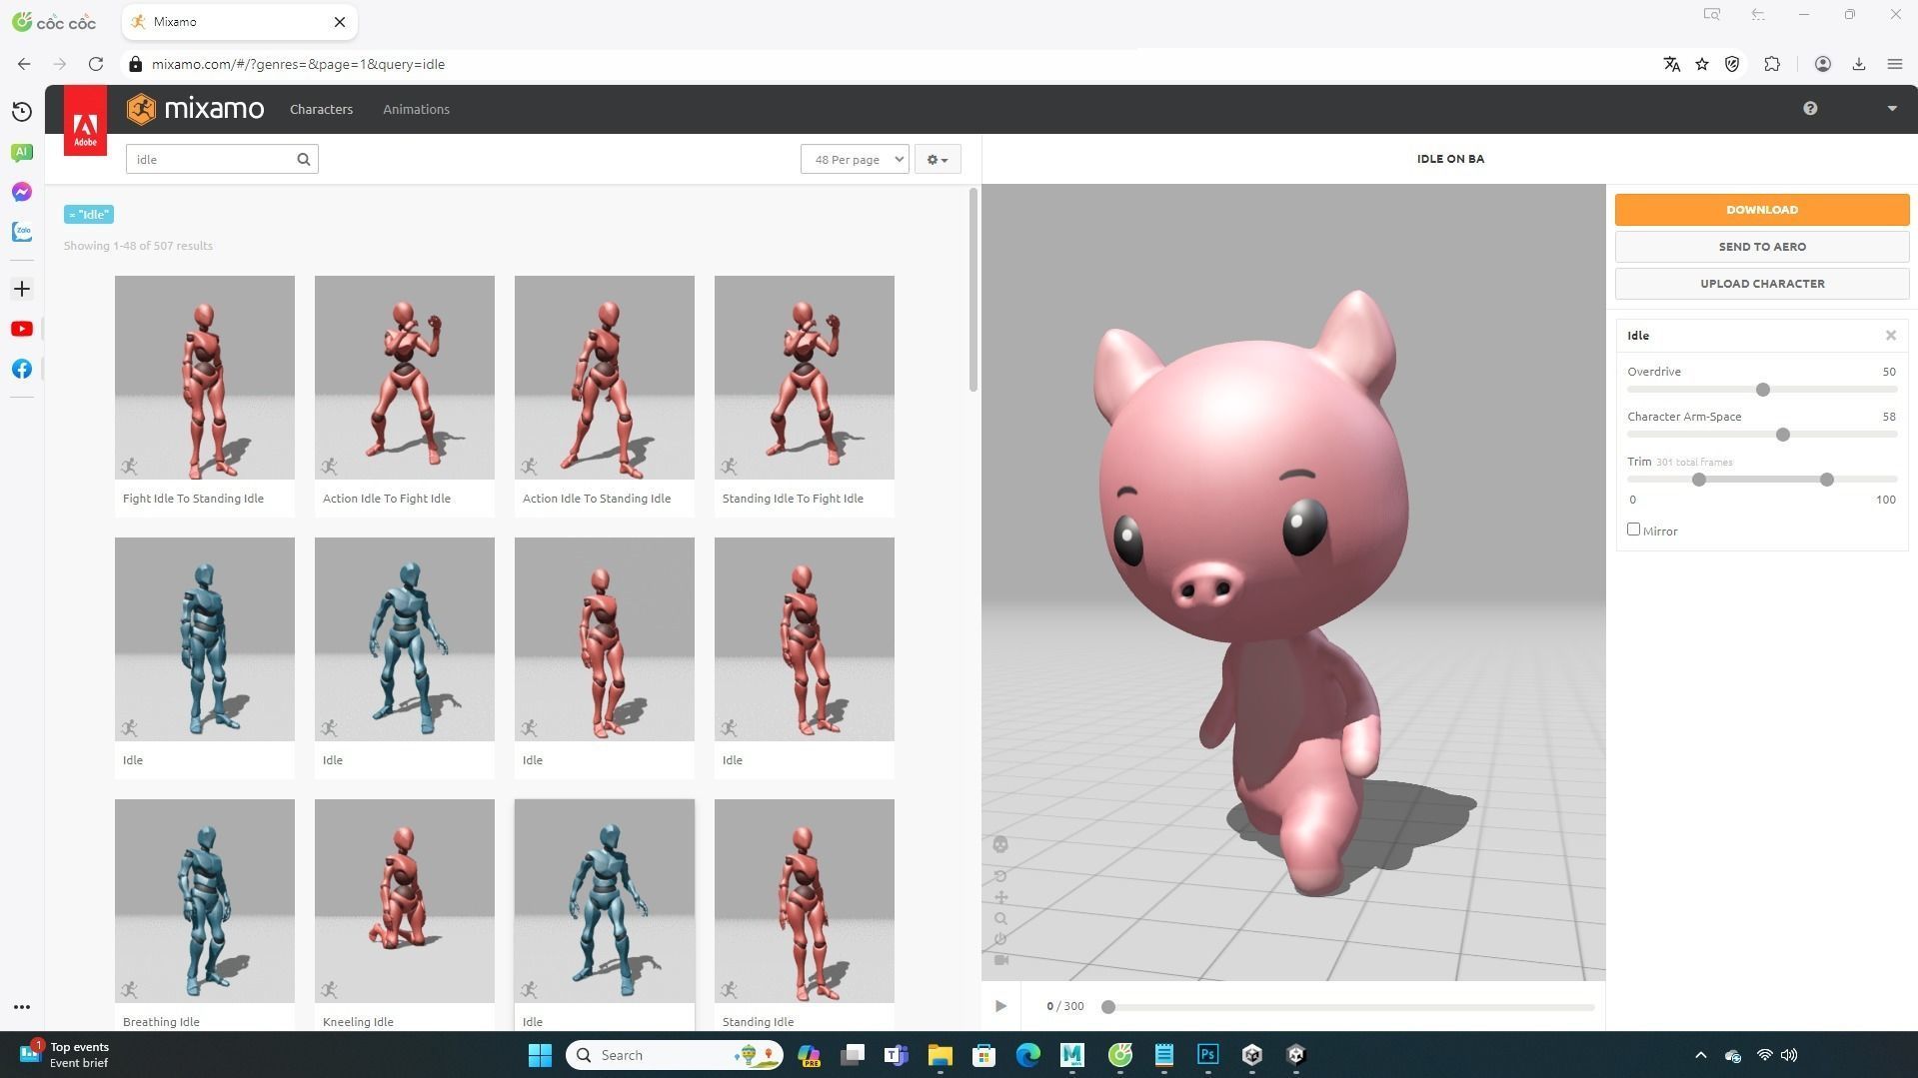This screenshot has height=1078, width=1918.
Task: Open Facebook from browser sidebar
Action: (x=22, y=369)
